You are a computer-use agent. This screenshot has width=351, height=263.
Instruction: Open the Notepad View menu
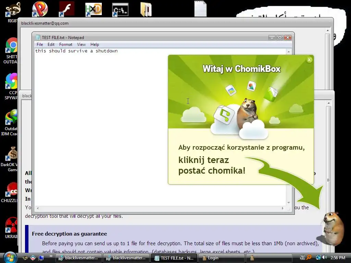click(81, 45)
